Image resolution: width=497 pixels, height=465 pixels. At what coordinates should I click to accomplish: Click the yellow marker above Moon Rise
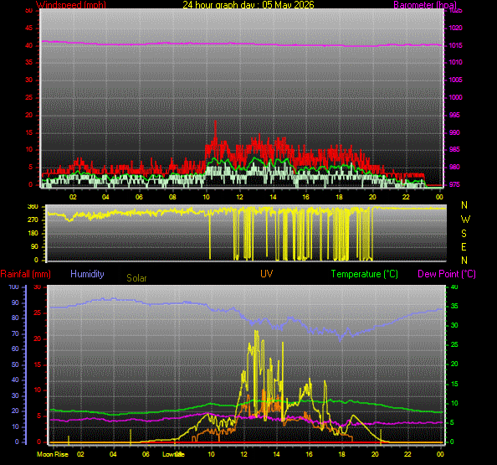[69, 439]
